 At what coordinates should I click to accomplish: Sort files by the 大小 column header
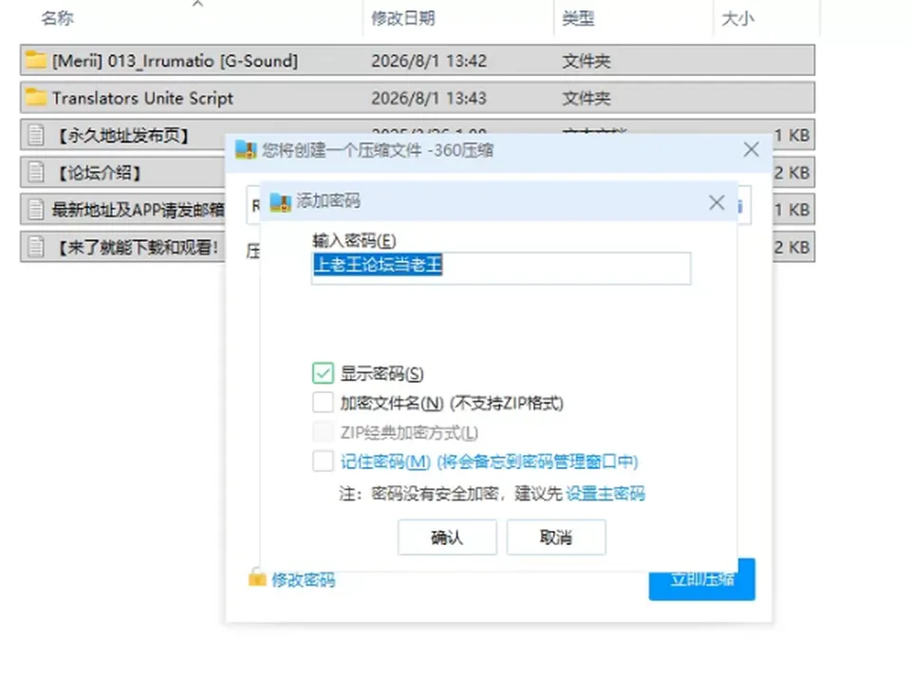point(738,18)
